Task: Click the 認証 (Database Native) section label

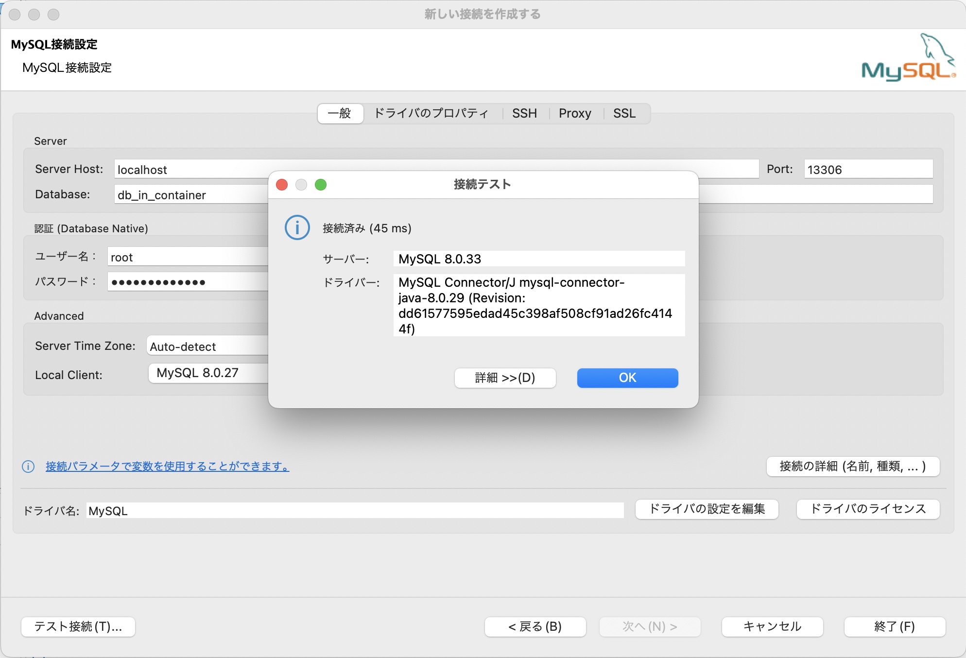Action: click(91, 228)
